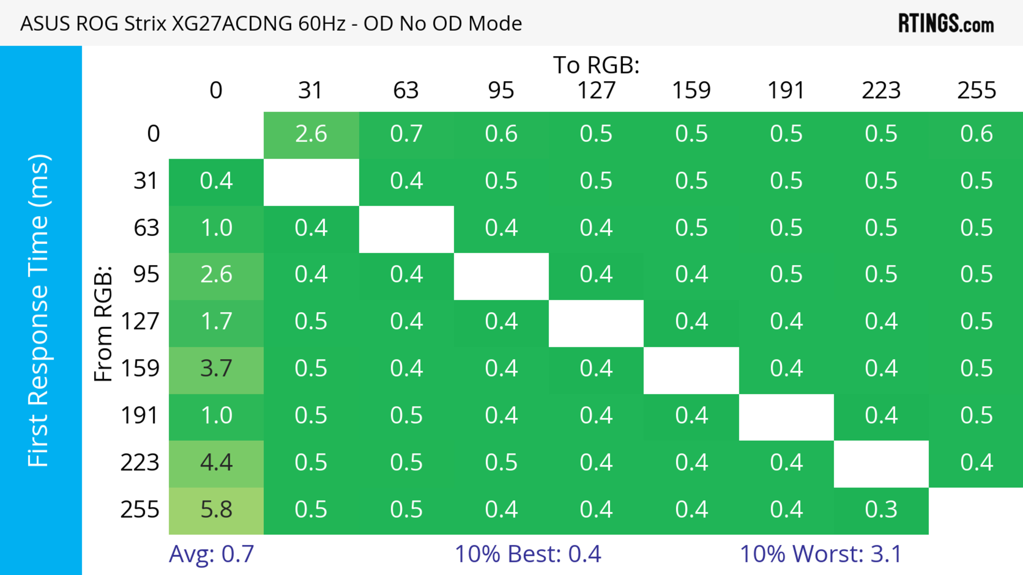The image size is (1023, 575).
Task: Click the 'Avg: 0.7' summary text
Action: tap(211, 554)
